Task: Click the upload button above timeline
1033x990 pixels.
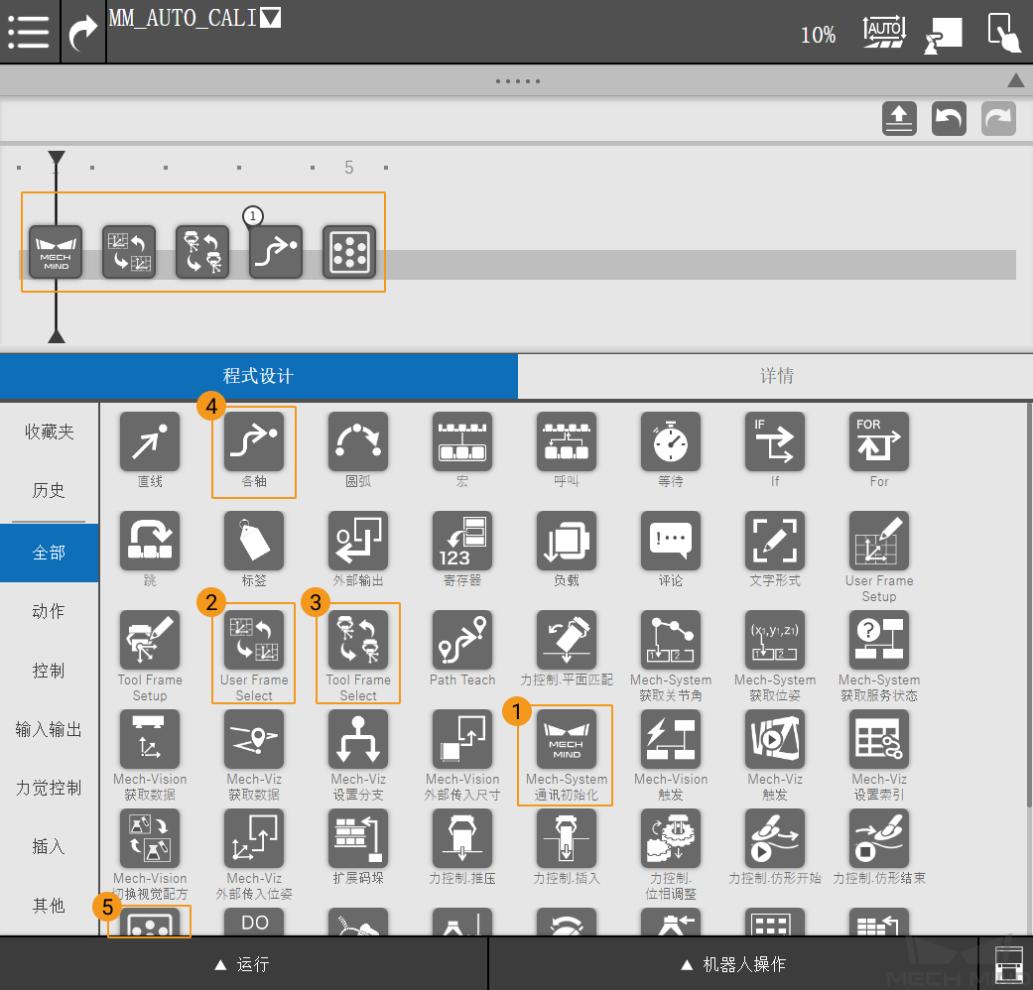Action: point(899,119)
